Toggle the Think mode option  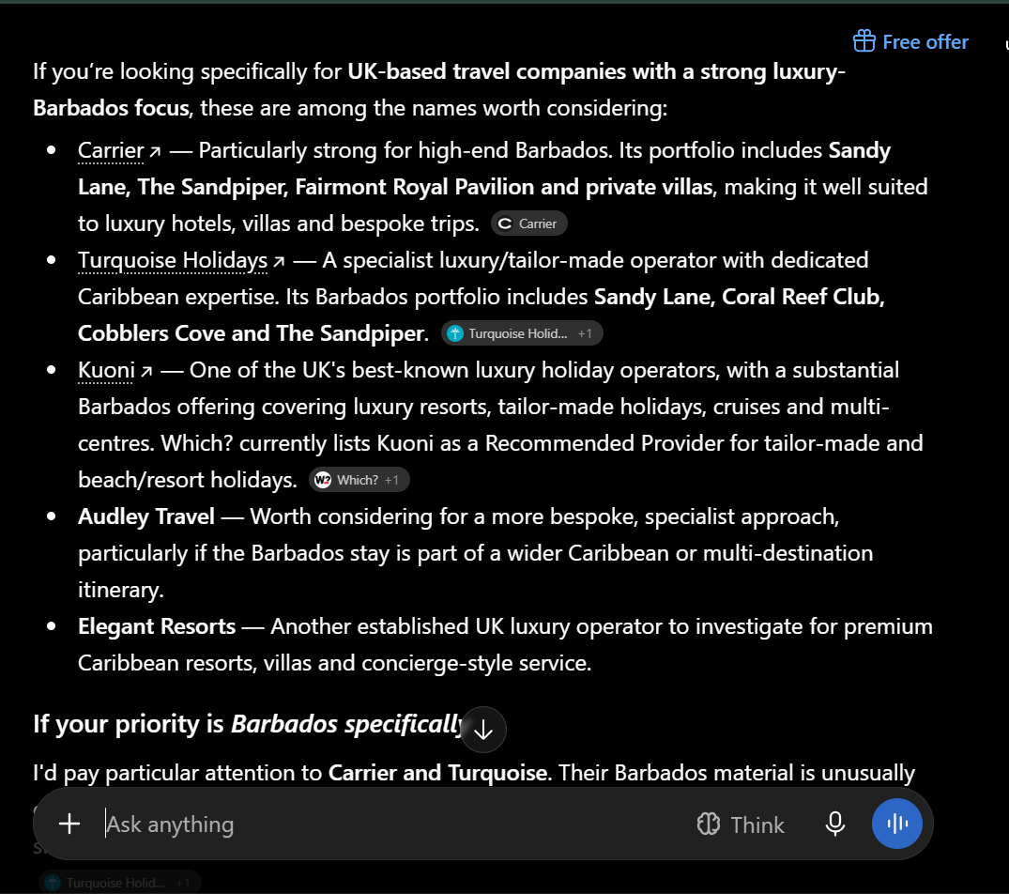pos(740,824)
